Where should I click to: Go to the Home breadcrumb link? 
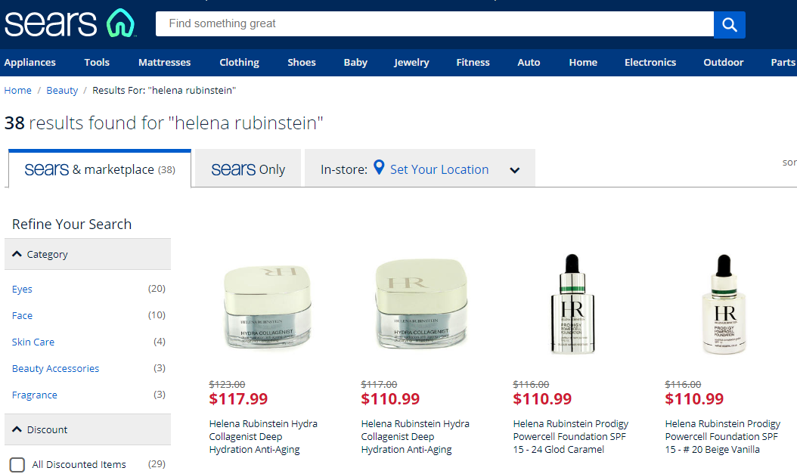(18, 91)
